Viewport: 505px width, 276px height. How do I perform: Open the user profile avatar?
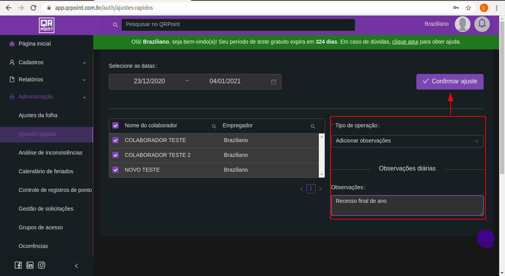[x=462, y=24]
